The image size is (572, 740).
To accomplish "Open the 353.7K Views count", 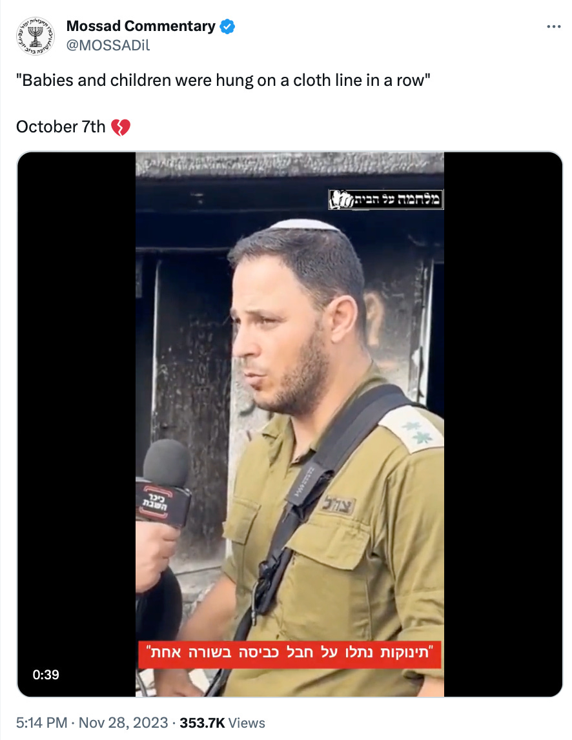I will tap(222, 723).
